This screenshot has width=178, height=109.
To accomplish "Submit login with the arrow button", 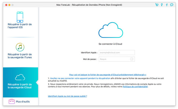I will pyautogui.click(x=131, y=59).
